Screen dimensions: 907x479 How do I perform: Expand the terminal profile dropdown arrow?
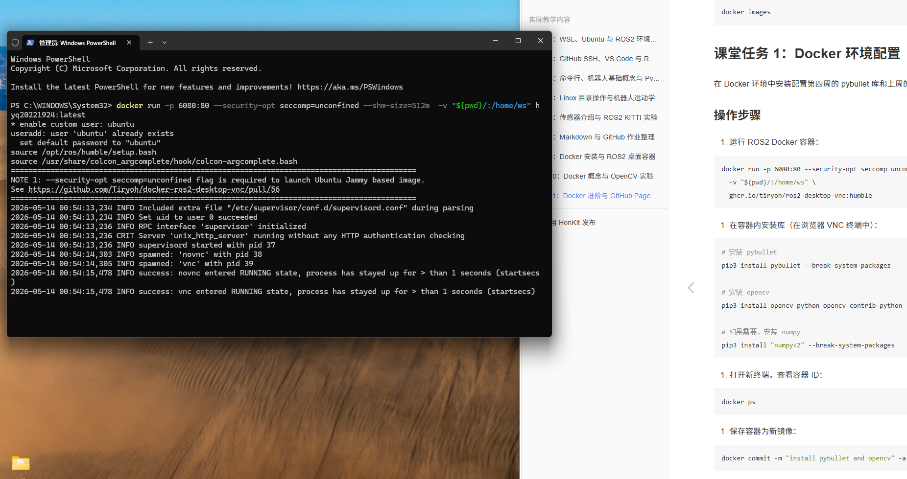165,43
